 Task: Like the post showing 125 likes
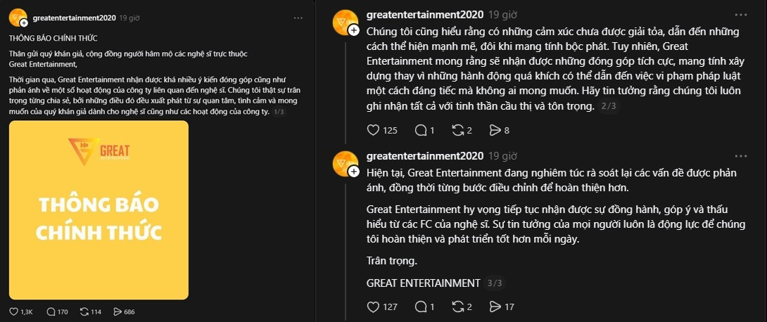[374, 129]
